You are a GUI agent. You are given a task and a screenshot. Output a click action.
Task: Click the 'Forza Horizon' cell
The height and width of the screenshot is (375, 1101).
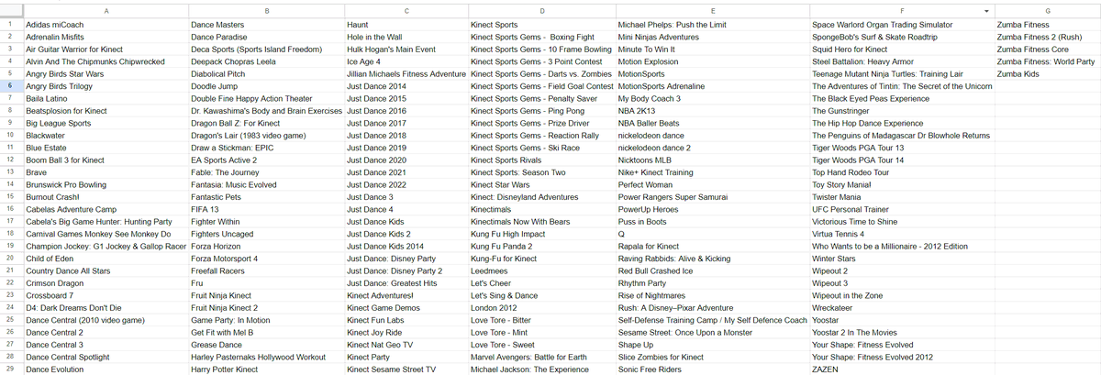pyautogui.click(x=266, y=246)
